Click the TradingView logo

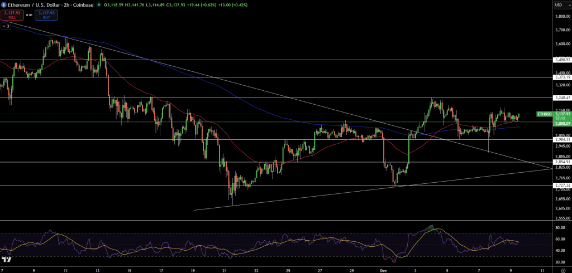pos(6,260)
